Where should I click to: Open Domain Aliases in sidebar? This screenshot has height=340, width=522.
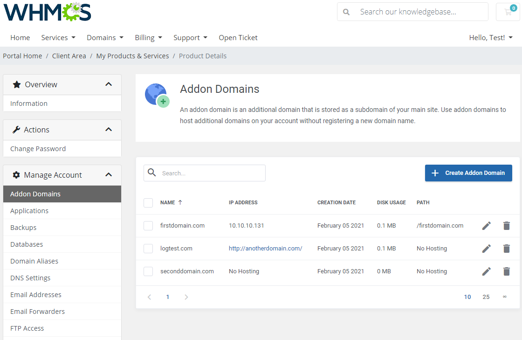62,261
